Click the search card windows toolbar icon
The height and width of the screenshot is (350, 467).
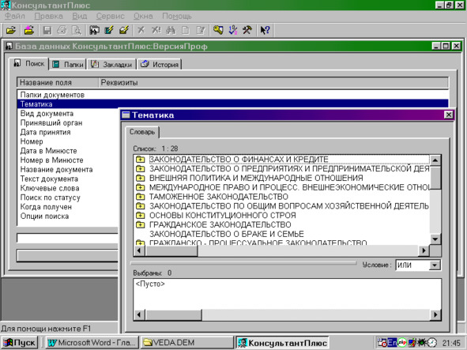pyautogui.click(x=94, y=30)
